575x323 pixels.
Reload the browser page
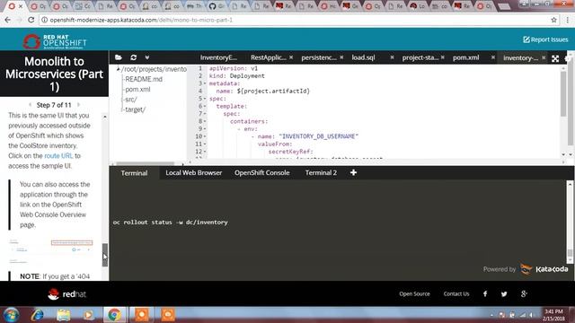31,20
